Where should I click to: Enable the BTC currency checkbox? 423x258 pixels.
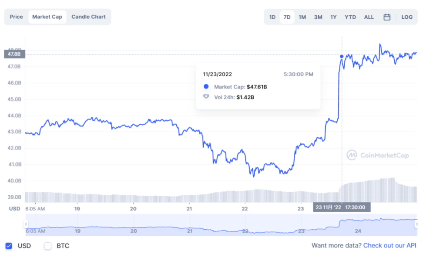coord(48,246)
